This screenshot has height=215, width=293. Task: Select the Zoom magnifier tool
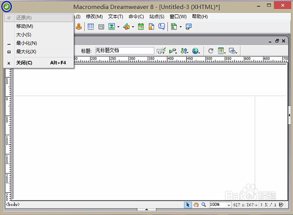click(204, 205)
